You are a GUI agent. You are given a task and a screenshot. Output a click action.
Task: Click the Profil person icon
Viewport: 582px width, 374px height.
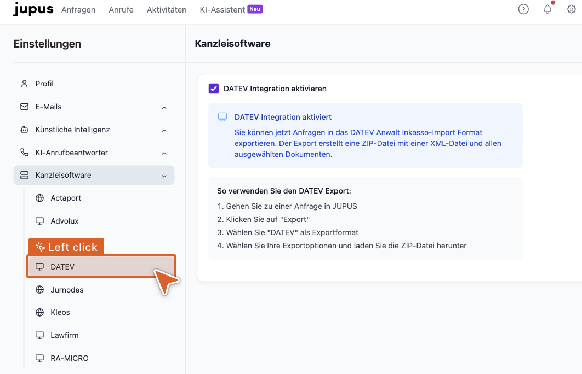click(25, 84)
